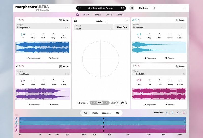Click the Range icon in slot 3
The image size is (203, 138).
(60, 66)
